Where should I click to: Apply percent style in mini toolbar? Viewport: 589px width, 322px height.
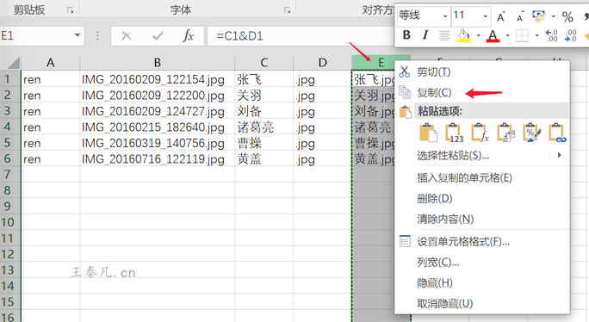(567, 16)
